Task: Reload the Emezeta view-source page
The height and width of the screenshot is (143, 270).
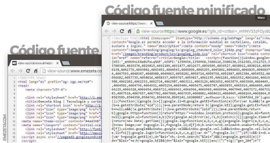Action: click(x=28, y=70)
